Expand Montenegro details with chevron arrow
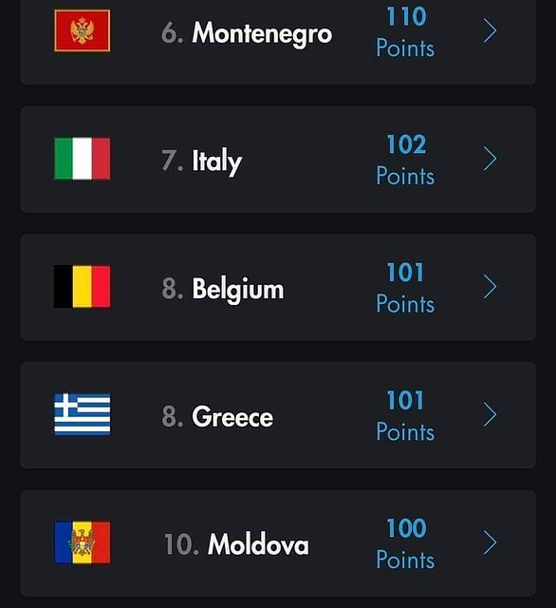The image size is (556, 608). pos(491,31)
